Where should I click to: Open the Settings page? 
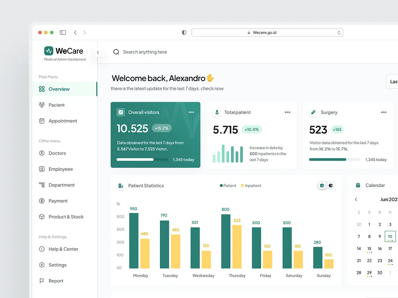[42, 265]
